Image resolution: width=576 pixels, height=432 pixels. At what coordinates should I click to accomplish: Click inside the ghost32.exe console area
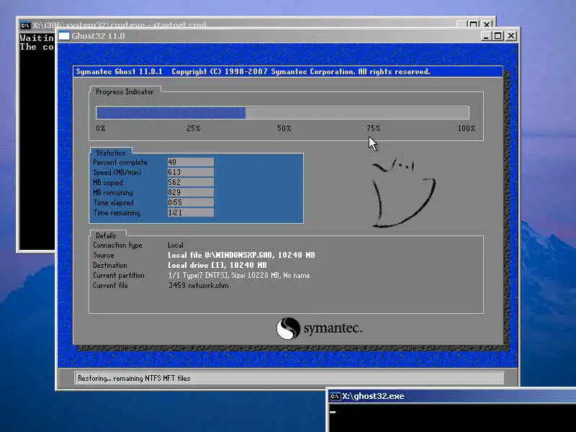453,418
